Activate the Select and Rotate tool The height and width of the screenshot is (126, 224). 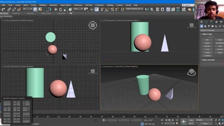pos(61,9)
